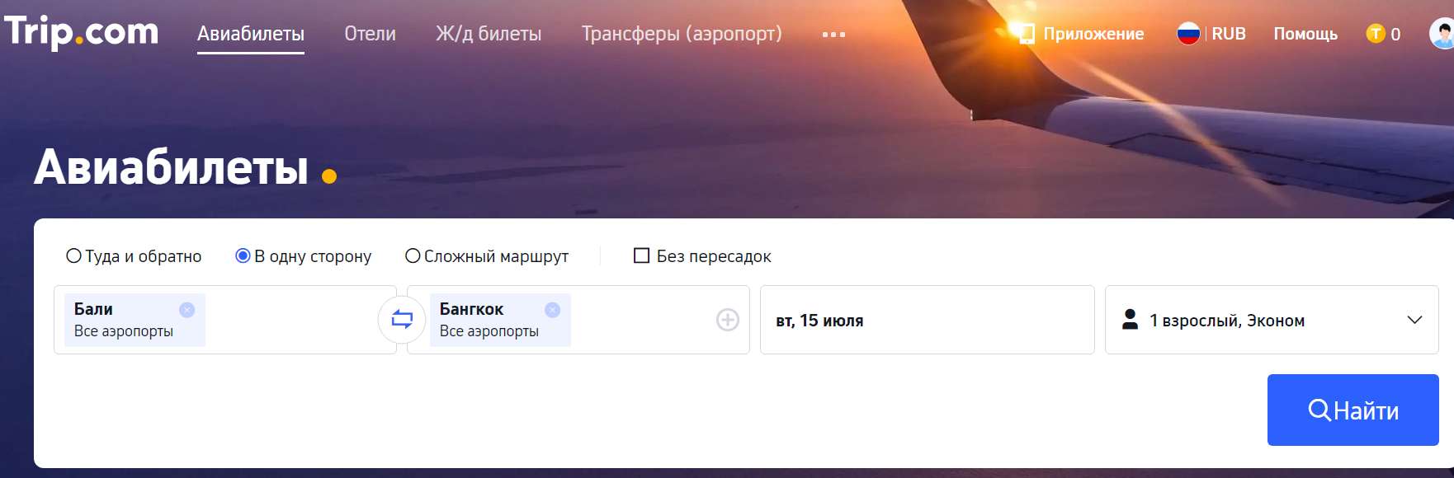Open the date field вт, 15 июля
The width and height of the screenshot is (1454, 478).
click(x=928, y=320)
